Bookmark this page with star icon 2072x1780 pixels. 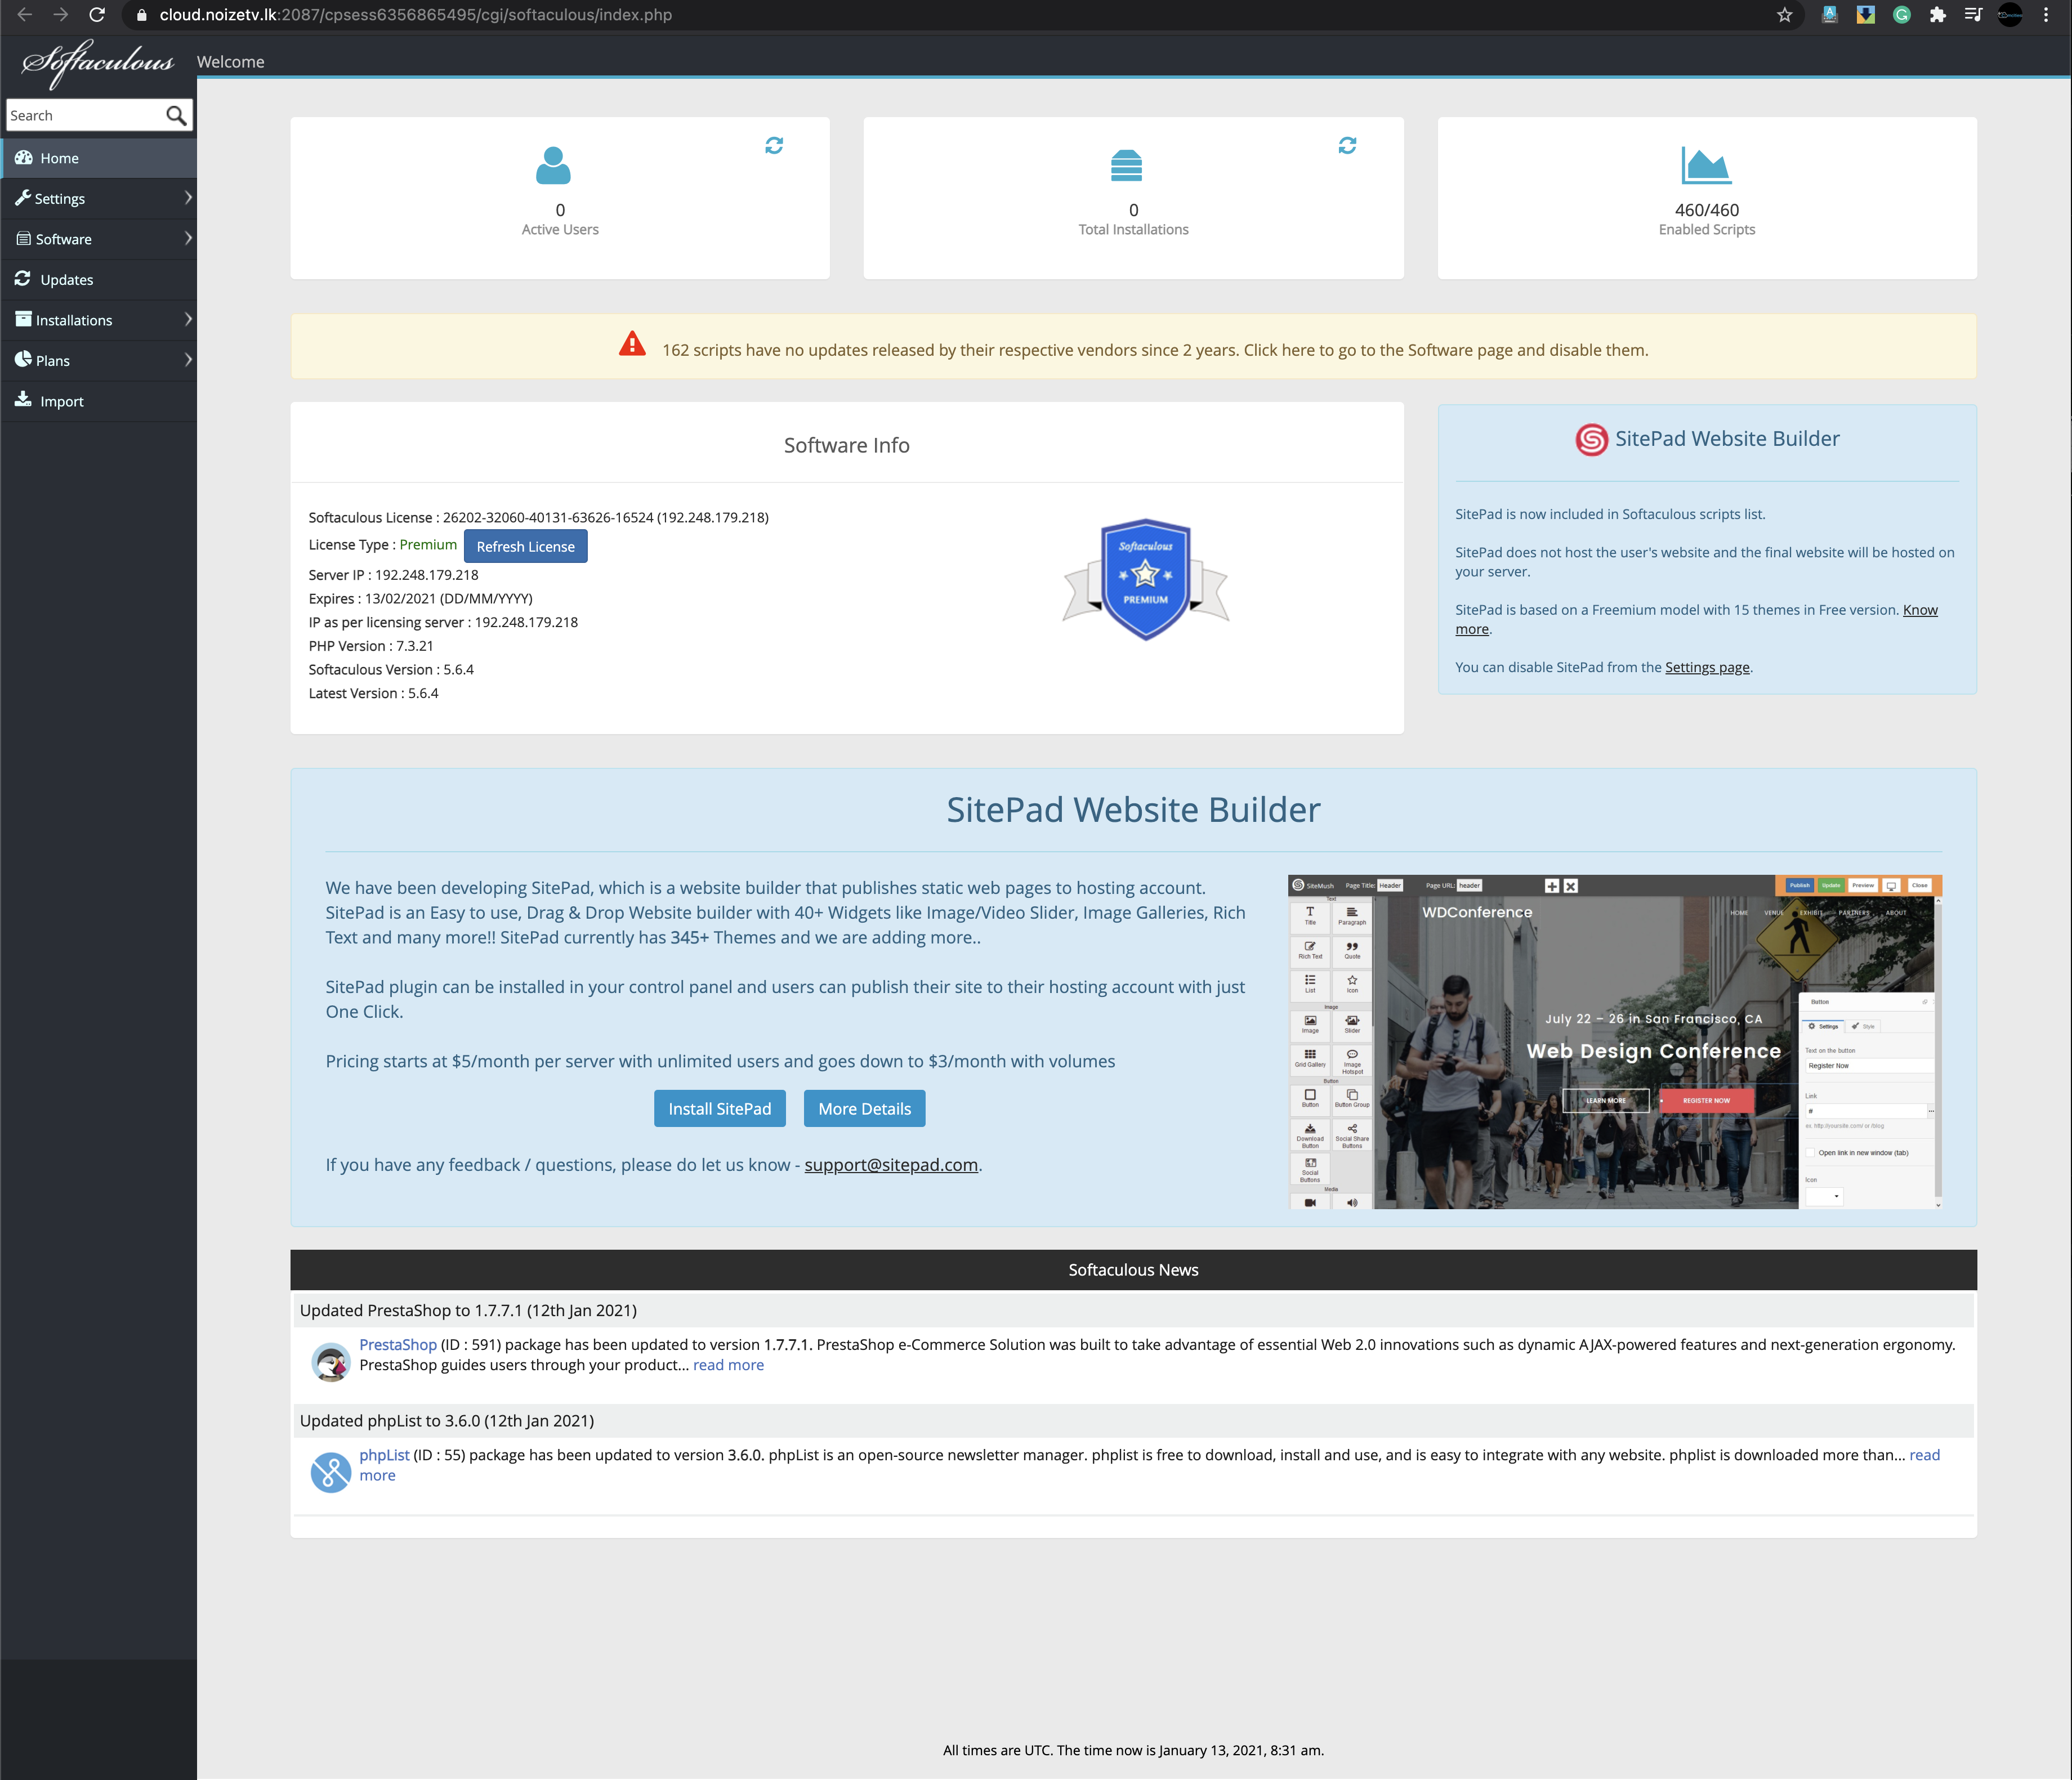(x=1784, y=15)
